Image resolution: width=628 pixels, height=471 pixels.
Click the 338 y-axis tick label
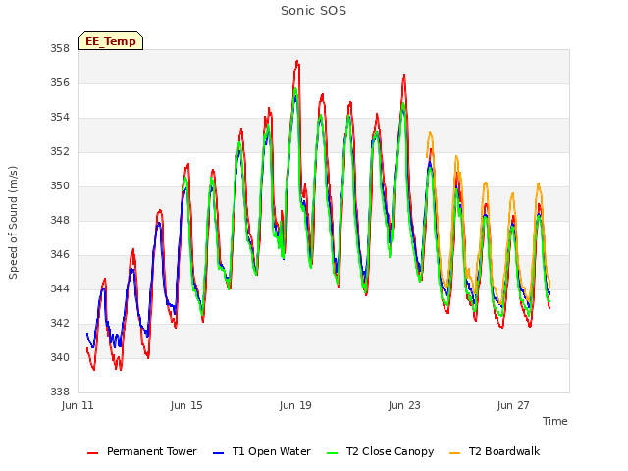pos(60,392)
